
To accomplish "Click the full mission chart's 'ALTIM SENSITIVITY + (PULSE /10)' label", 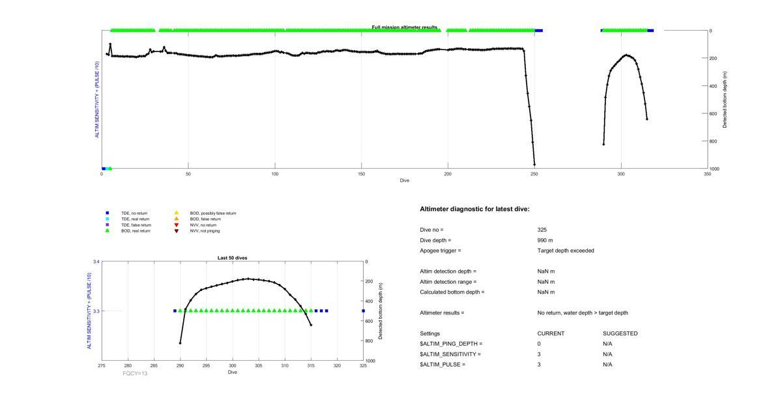I will click(98, 100).
